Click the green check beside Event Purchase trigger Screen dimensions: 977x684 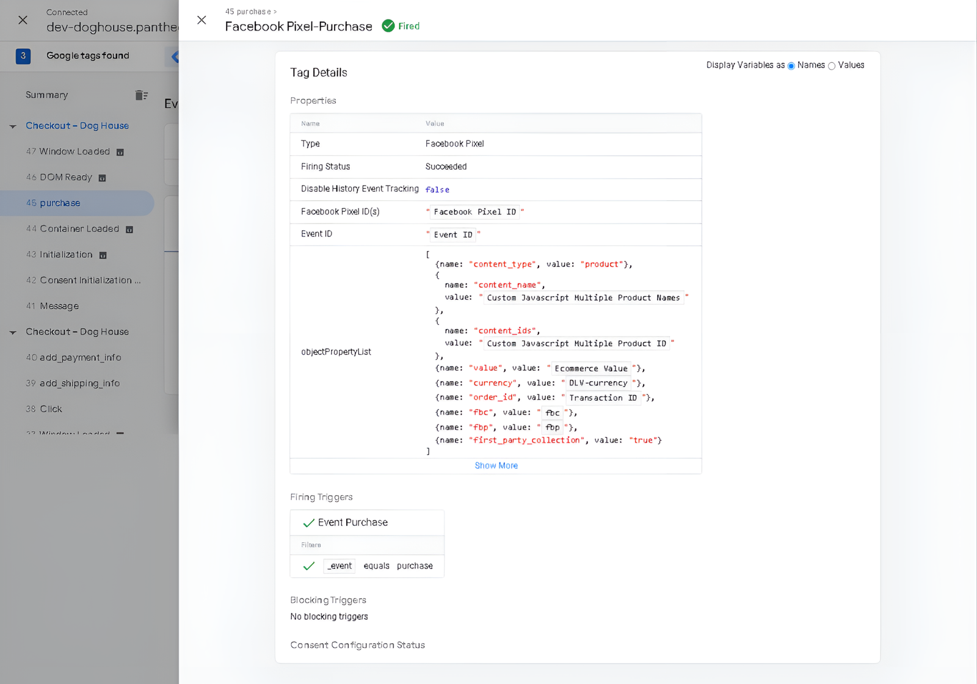[308, 523]
